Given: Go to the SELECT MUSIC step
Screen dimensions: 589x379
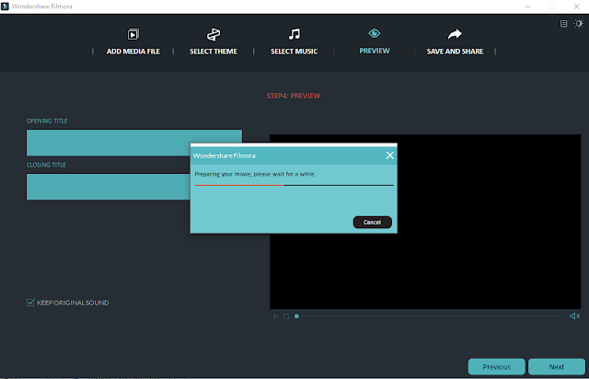Looking at the screenshot, I should pyautogui.click(x=294, y=52).
